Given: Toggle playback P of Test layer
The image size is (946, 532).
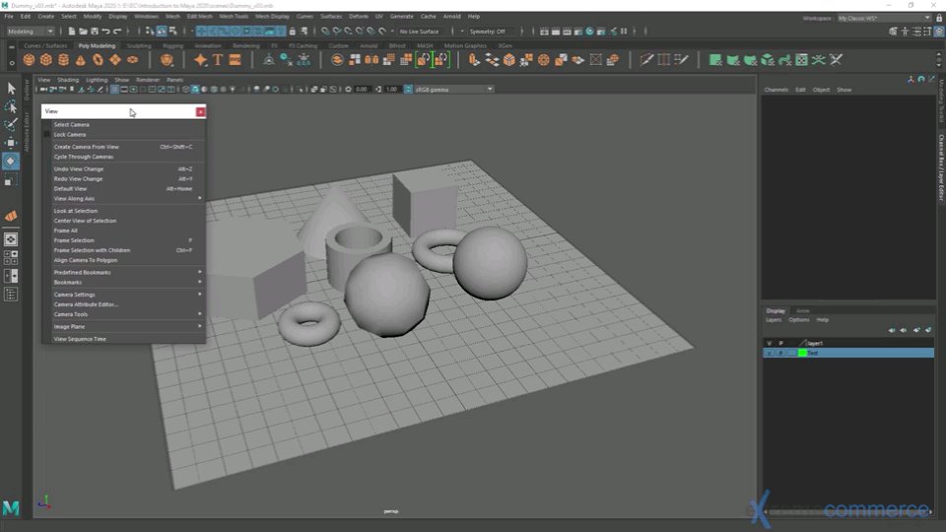Looking at the screenshot, I should (x=780, y=353).
